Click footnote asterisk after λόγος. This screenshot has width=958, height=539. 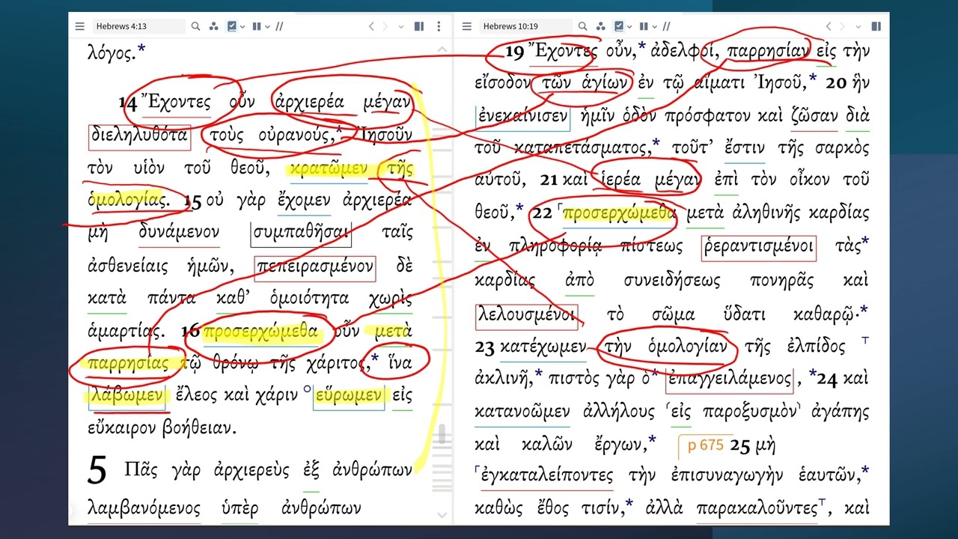pos(142,49)
